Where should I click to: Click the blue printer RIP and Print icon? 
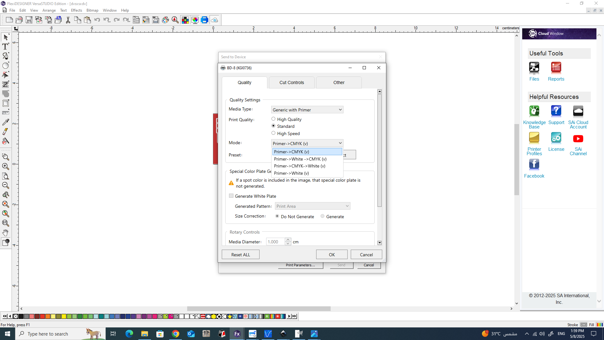pyautogui.click(x=204, y=20)
